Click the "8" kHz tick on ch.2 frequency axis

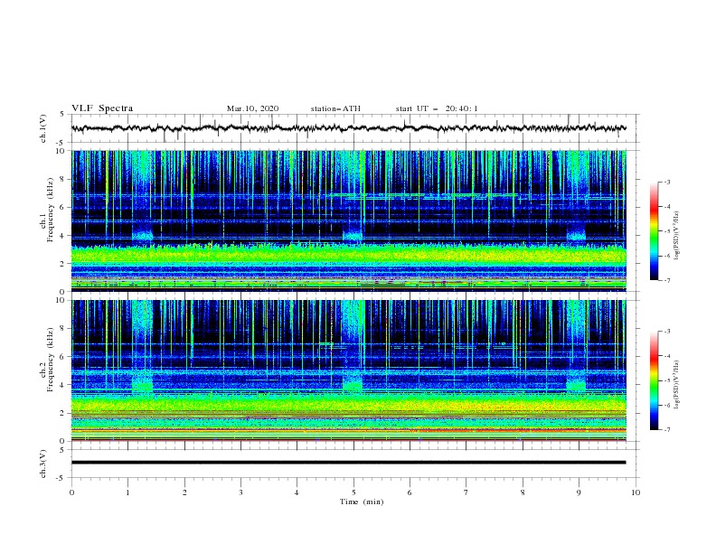(63, 329)
